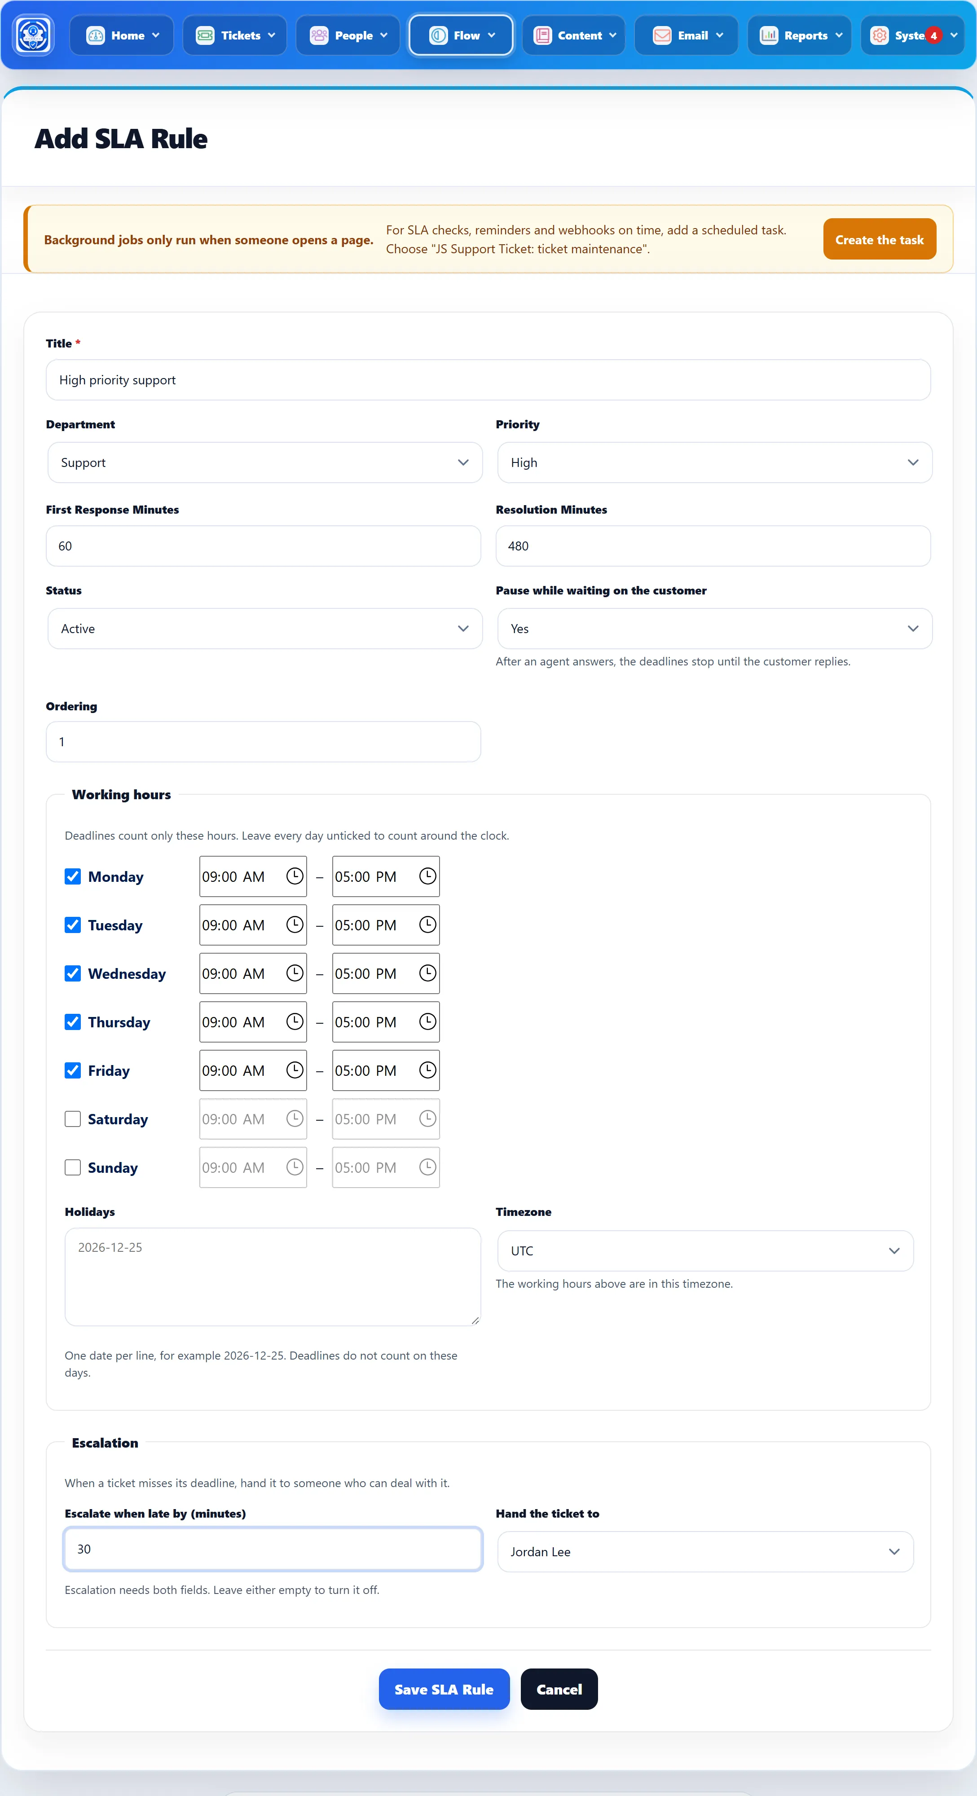Open Hand the ticket to dropdown

(x=705, y=1551)
